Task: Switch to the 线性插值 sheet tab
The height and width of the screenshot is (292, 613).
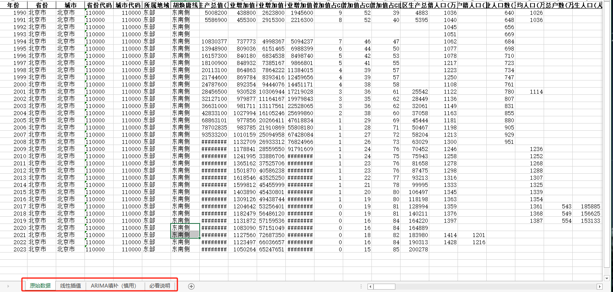Action: 71,286
